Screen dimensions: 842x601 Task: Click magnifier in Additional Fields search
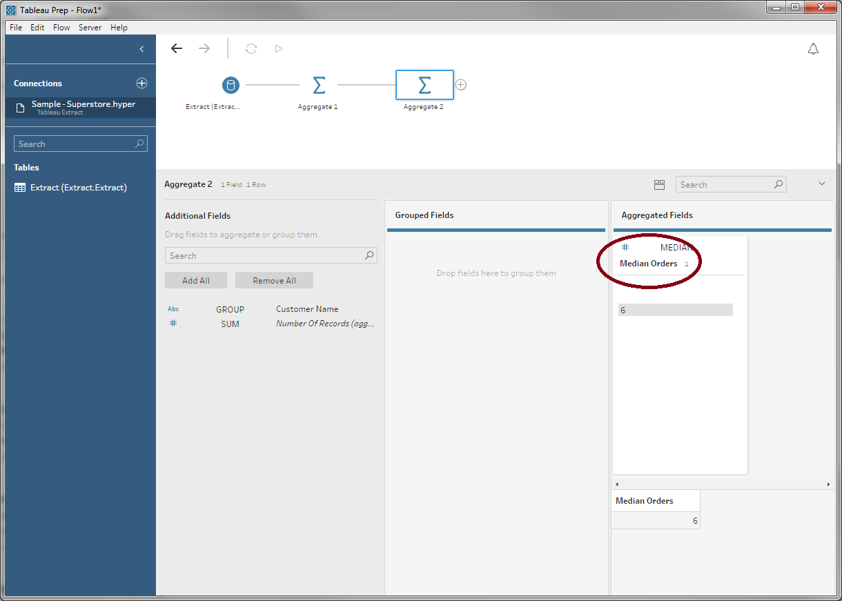(x=369, y=255)
